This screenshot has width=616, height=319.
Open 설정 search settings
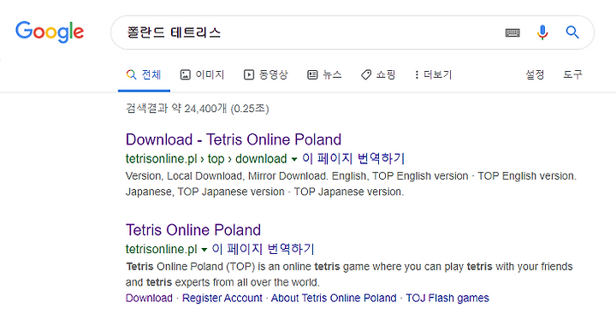pos(535,74)
